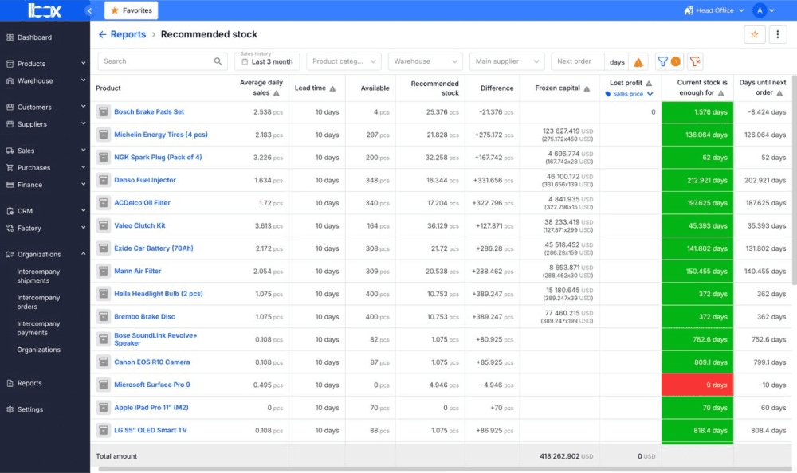This screenshot has width=797, height=473.
Task: Open the Reports breadcrumb link
Action: click(x=128, y=34)
